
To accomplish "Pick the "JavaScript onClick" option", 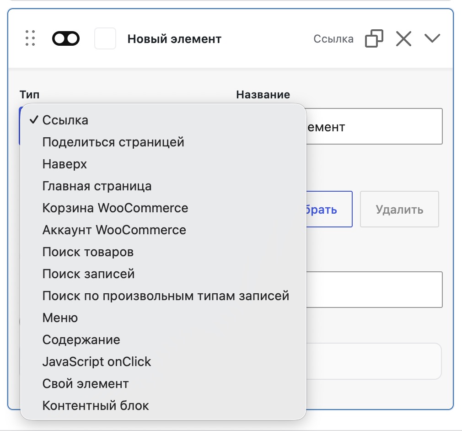I will click(x=163, y=362).
